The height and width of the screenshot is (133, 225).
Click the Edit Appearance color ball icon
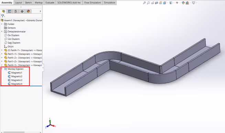tap(183, 3)
